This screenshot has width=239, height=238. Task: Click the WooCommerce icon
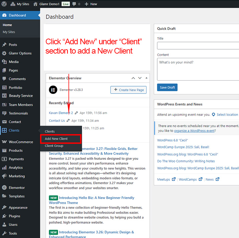click(x=4, y=142)
